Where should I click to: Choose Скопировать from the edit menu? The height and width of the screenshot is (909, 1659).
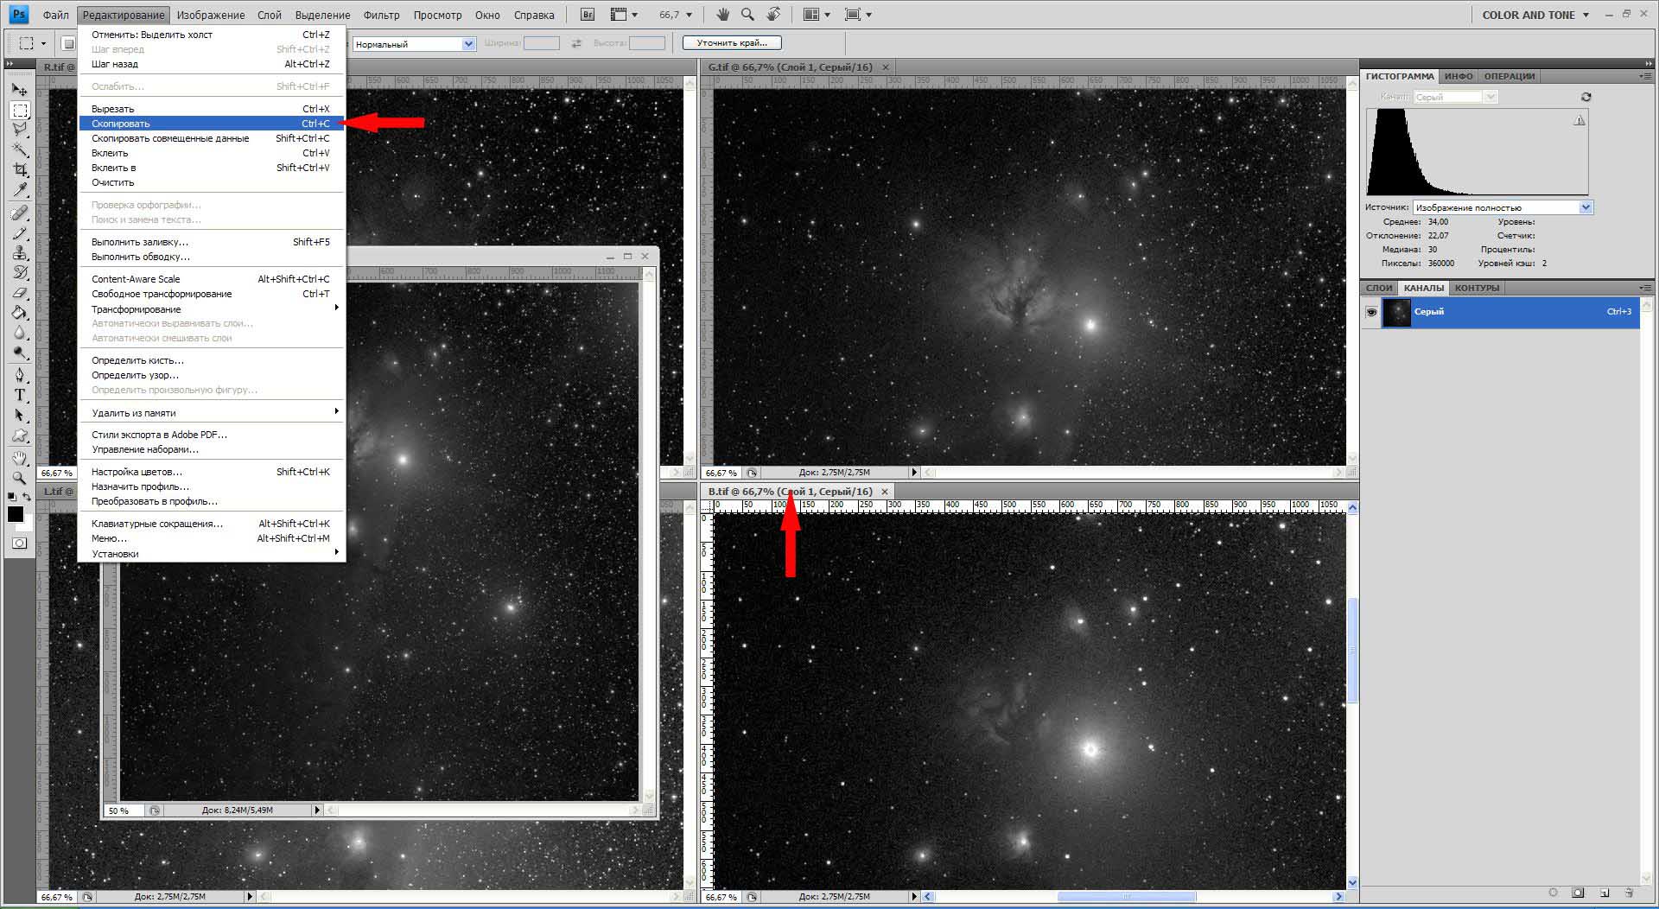click(x=121, y=124)
